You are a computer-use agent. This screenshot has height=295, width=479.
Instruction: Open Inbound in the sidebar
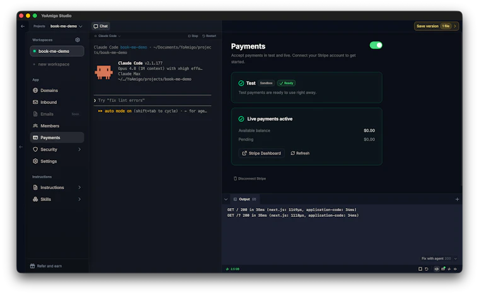[x=57, y=102]
